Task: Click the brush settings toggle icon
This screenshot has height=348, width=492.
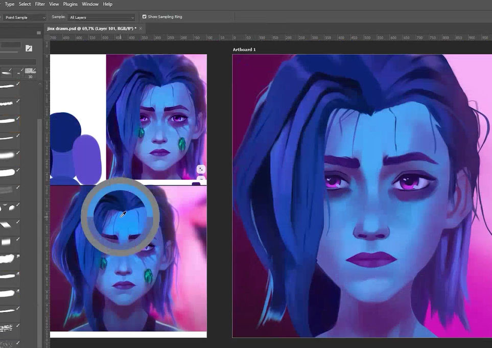Action: click(x=29, y=48)
